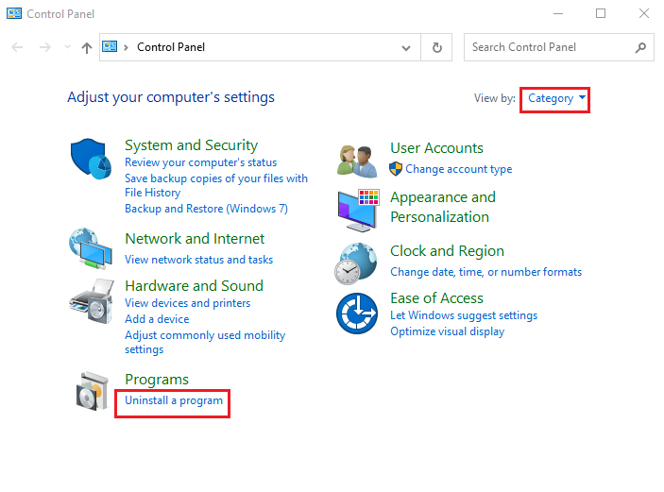This screenshot has height=492, width=664.
Task: Click the Ease of Access icon
Action: pos(357,314)
